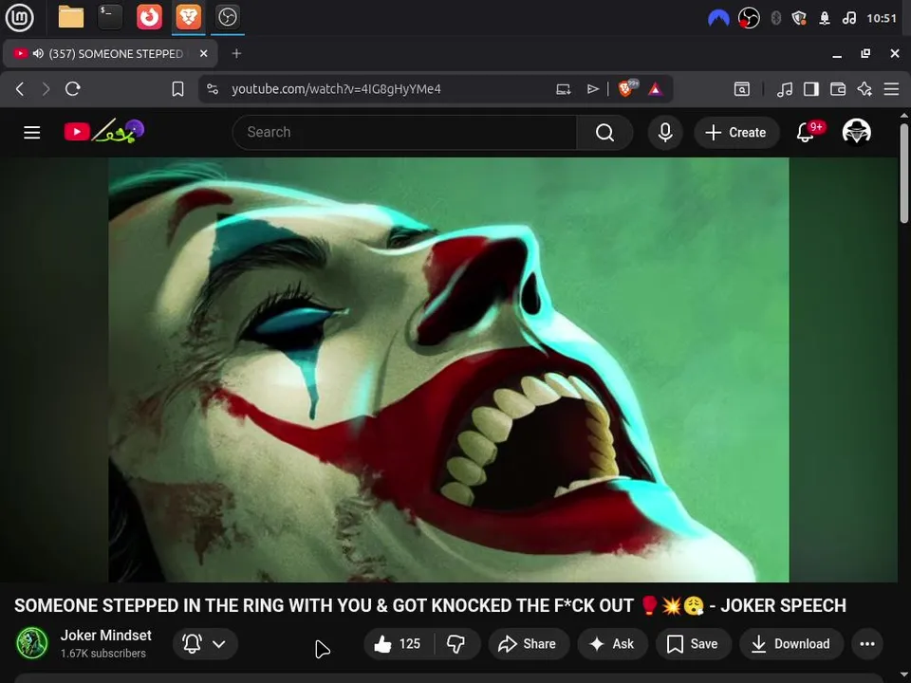This screenshot has width=911, height=683.
Task: Click the OBS tray icon
Action: tap(749, 19)
